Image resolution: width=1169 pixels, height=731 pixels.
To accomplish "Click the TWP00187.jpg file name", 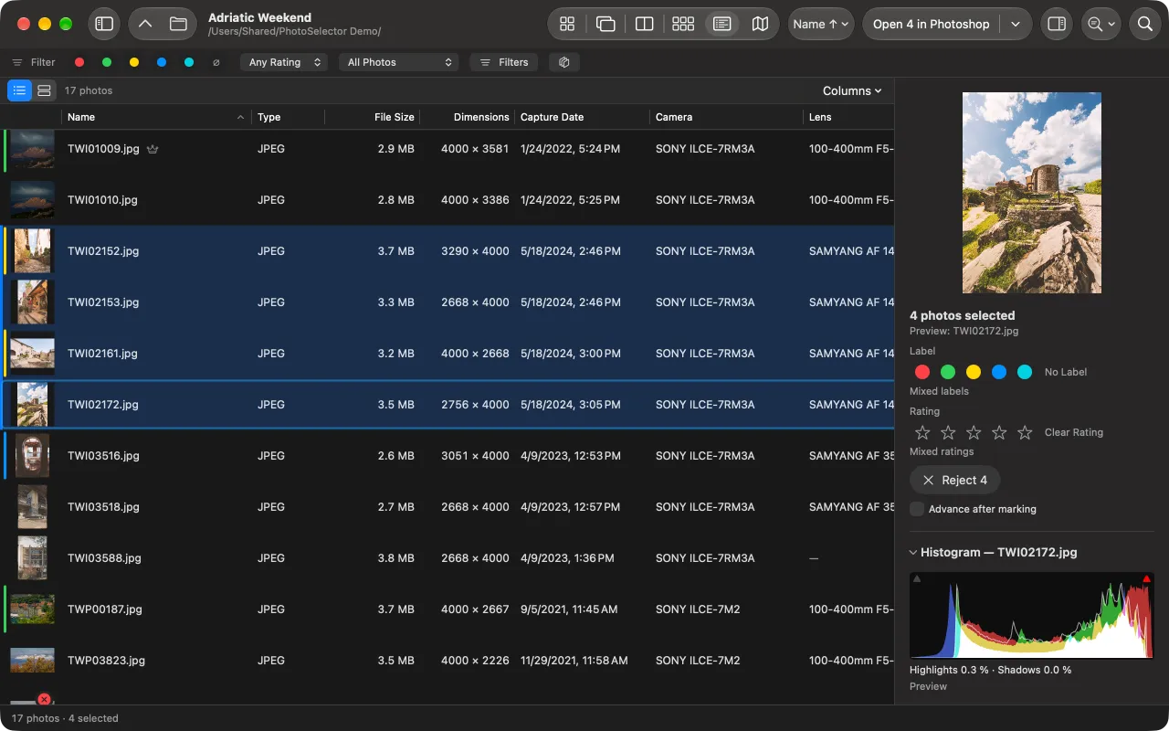I will coord(105,609).
